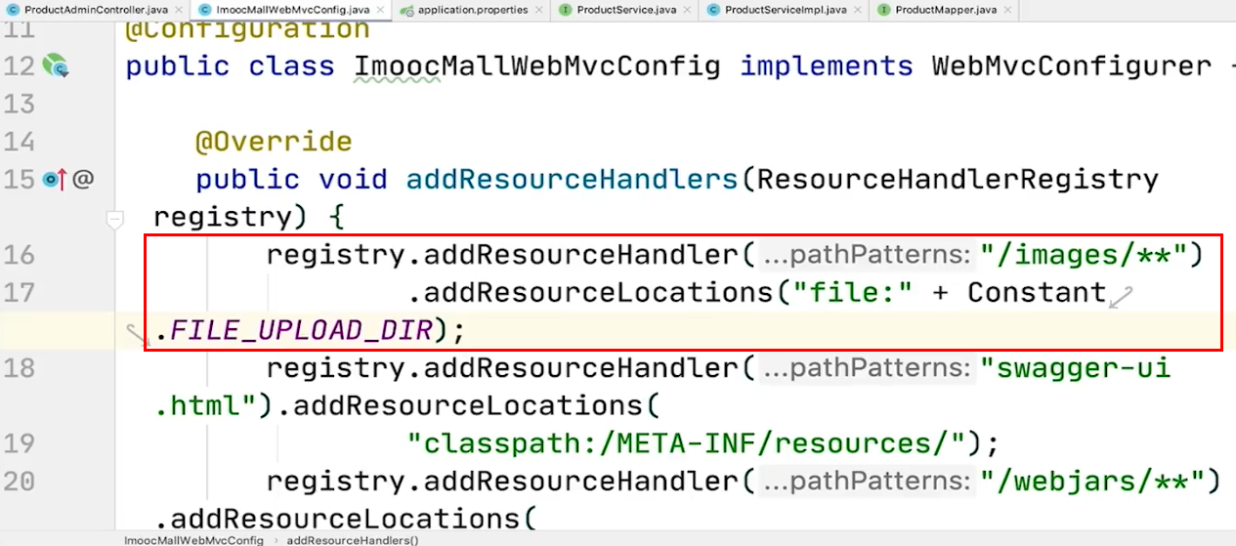Click the class icon on ProductServiceImpl.java tab

(713, 10)
